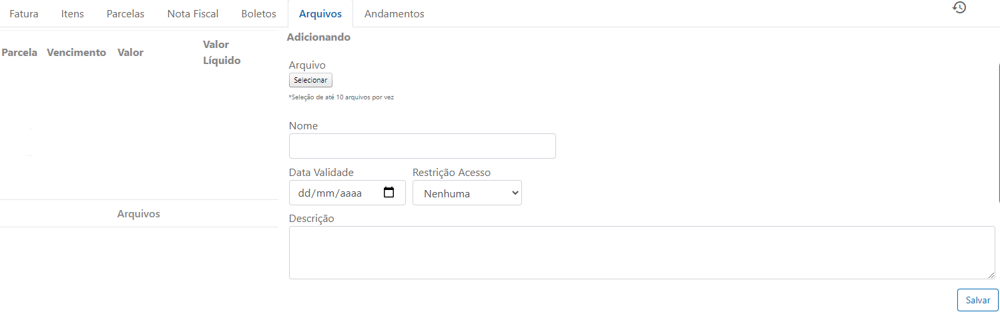Screen dimensions: 1000x316
Task: Go to the Parcelas tab
Action: (126, 13)
